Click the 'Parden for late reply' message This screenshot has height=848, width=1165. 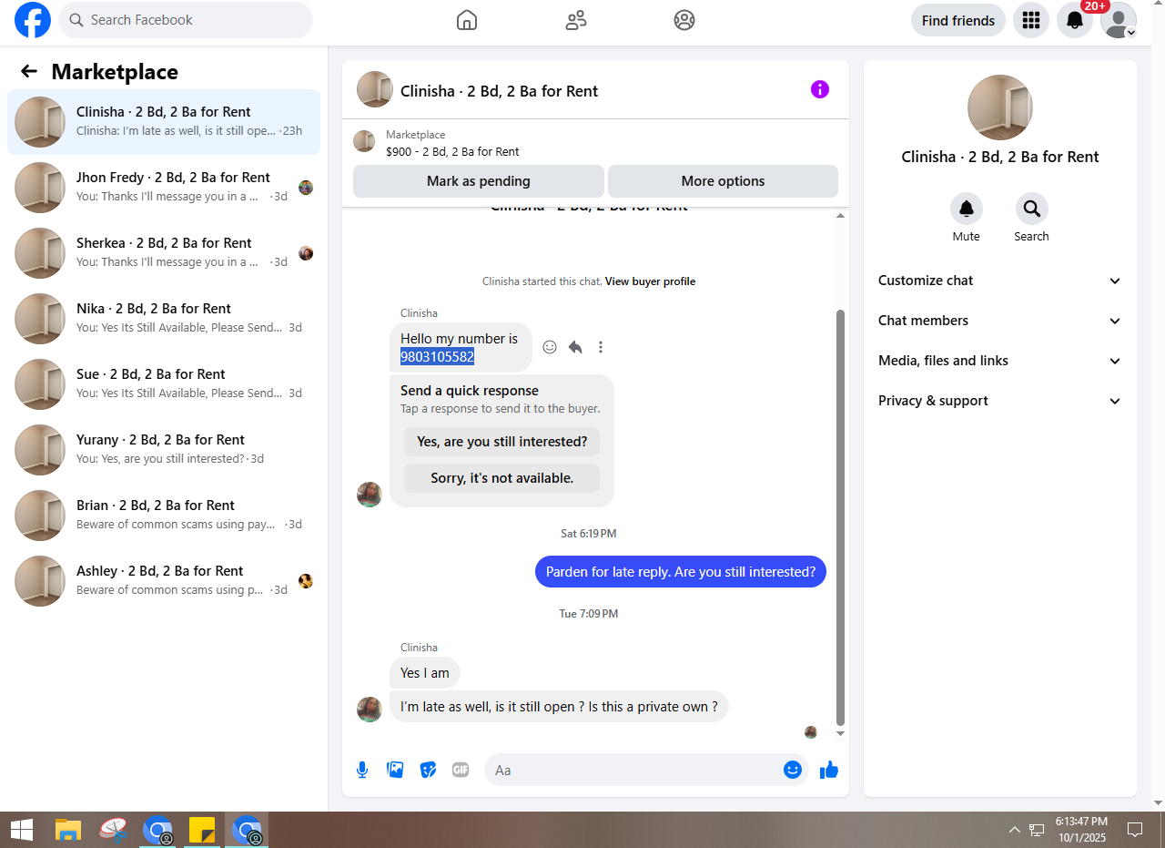tap(681, 572)
